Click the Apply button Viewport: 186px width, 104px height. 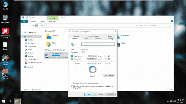111,94
